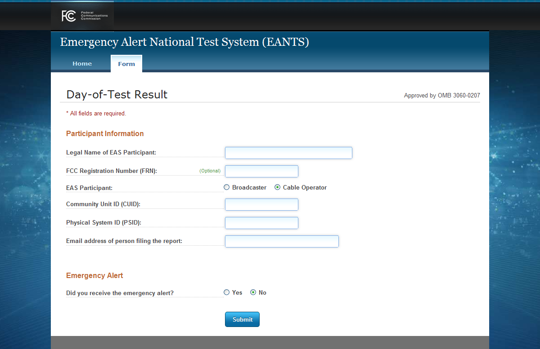540x349 pixels.
Task: Focus the FCC Registration Number field
Action: [x=261, y=171]
